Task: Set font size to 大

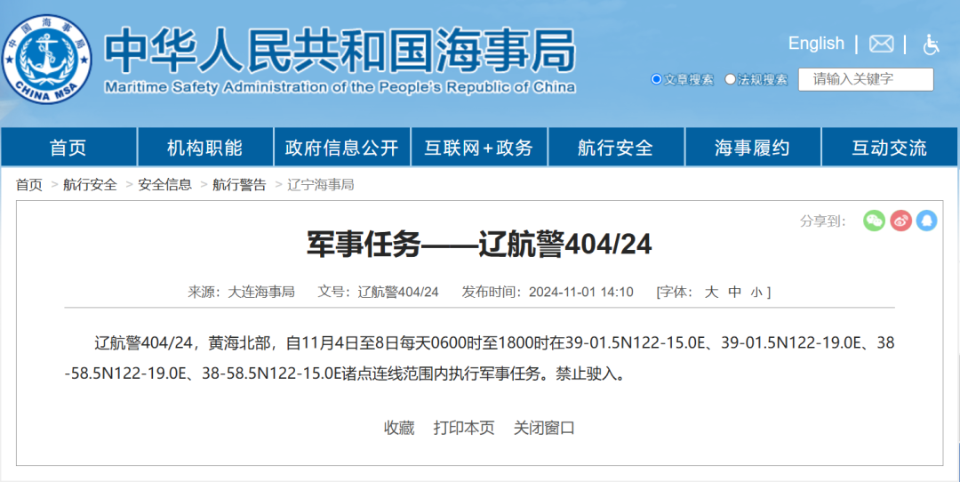Action: (x=711, y=293)
